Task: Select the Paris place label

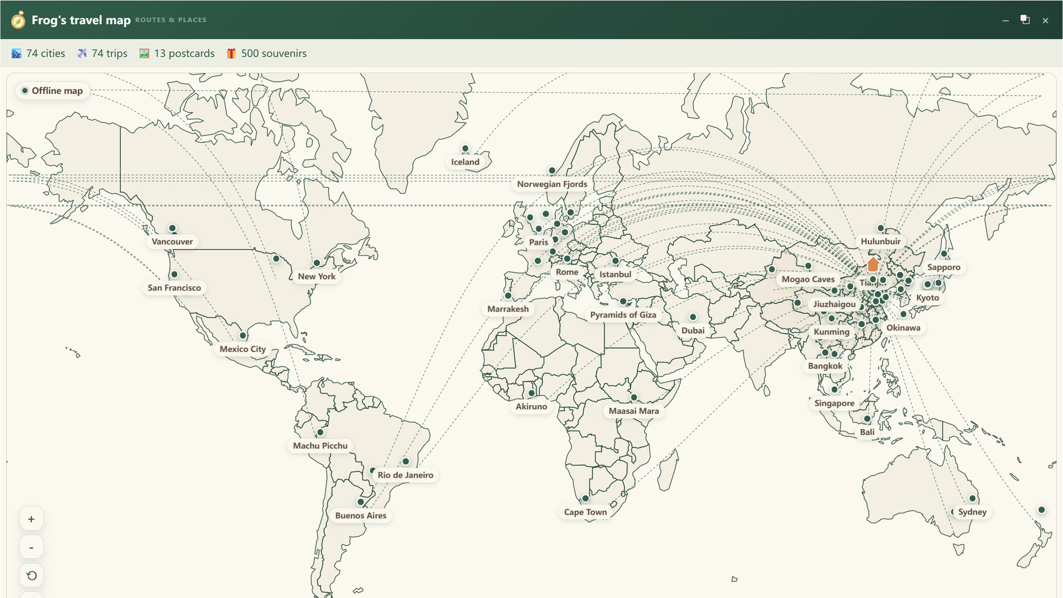Action: click(x=538, y=243)
